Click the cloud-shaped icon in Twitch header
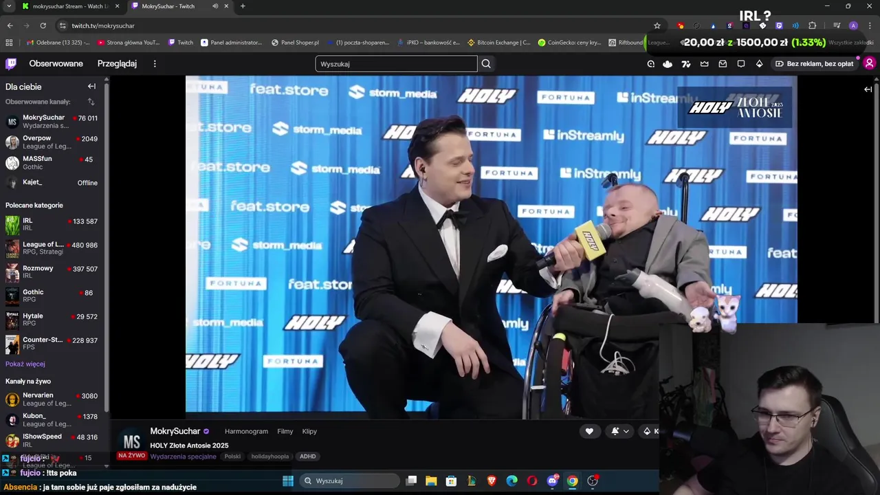This screenshot has height=495, width=880. coord(668,64)
